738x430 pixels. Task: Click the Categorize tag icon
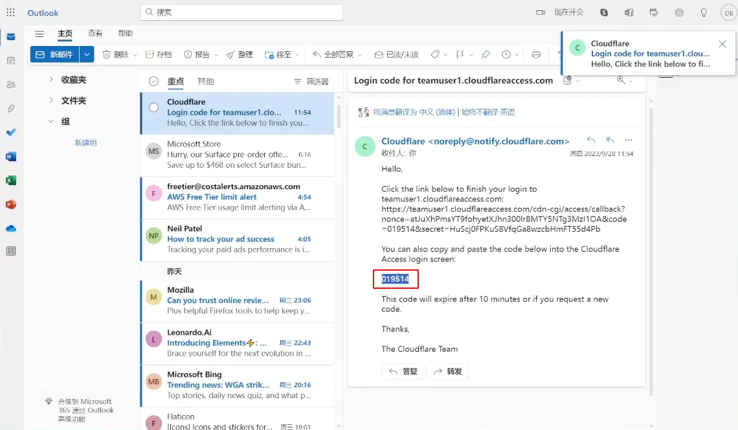coord(436,54)
